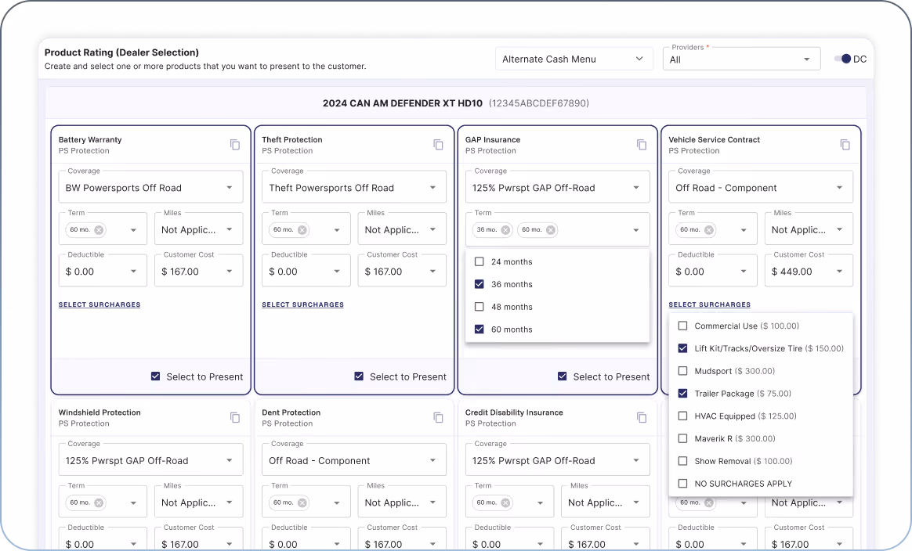Remove 60 mo. chip in Battery Warranty term
Screen dimensions: 912x551
click(x=99, y=230)
